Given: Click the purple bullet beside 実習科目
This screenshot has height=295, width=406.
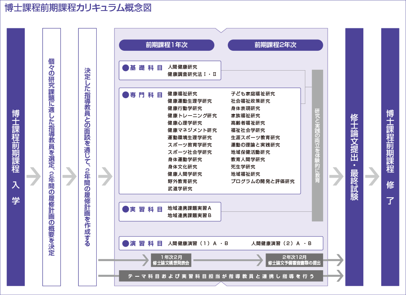Looking at the screenshot, I should [125, 209].
